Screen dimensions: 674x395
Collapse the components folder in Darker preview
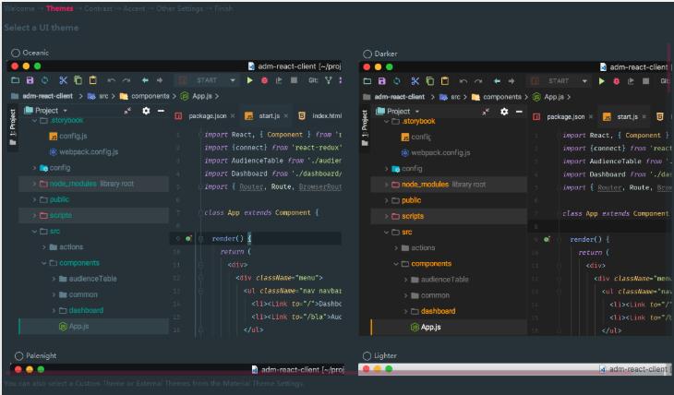(396, 264)
